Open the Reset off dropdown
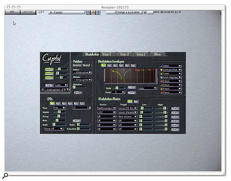Viewport: 231px width, 181px height. point(53,129)
